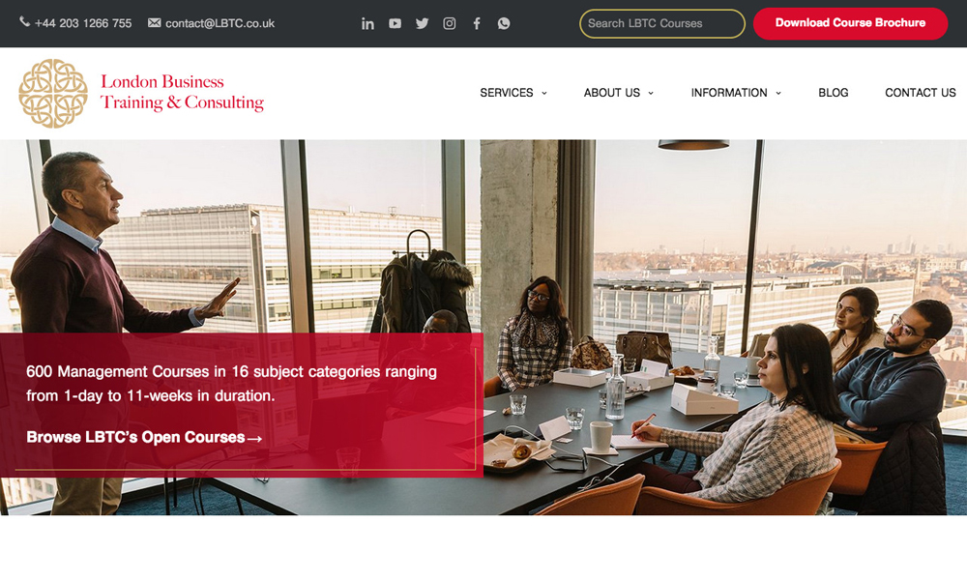
Task: Click Download Course Brochure button
Action: pyautogui.click(x=850, y=23)
